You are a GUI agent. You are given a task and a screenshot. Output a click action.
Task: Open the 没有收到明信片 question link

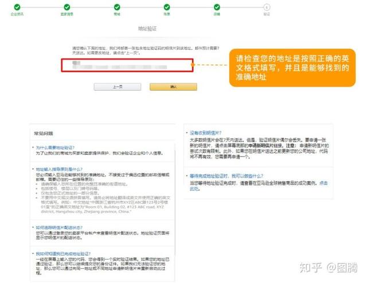click(205, 133)
